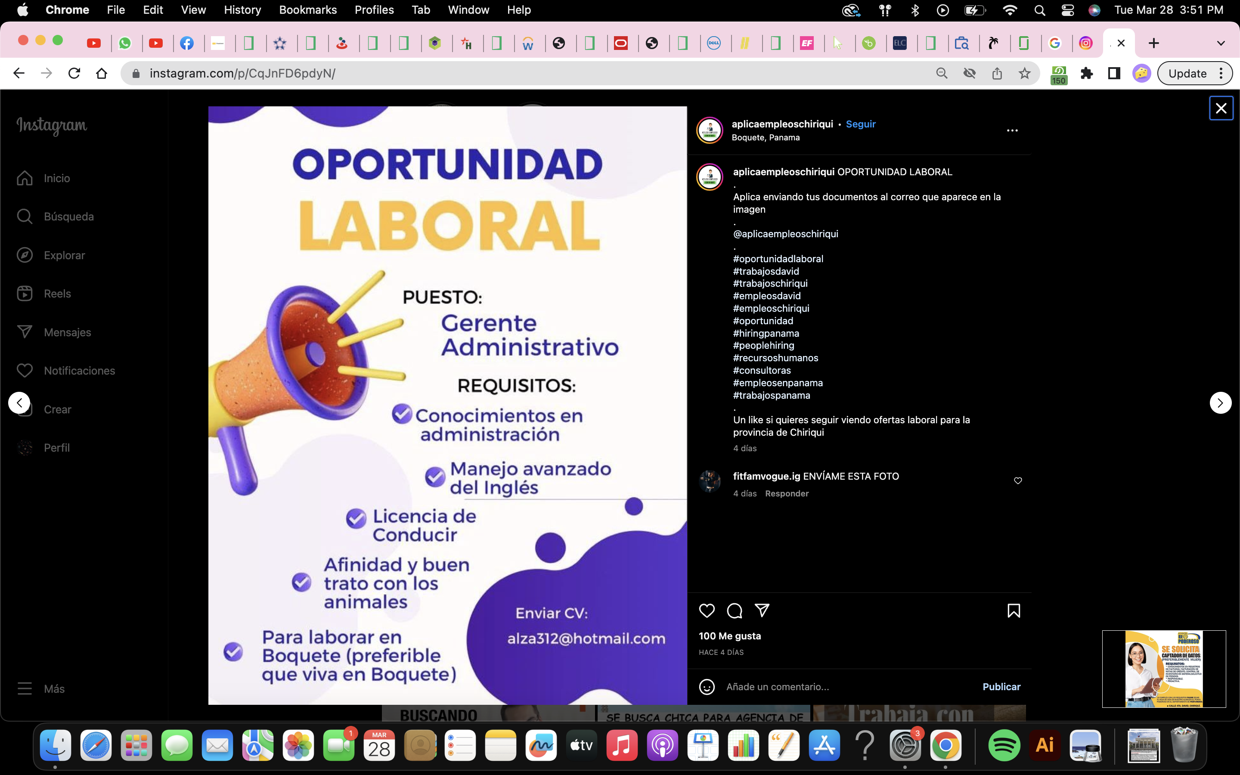Click the job posting image

click(x=447, y=406)
